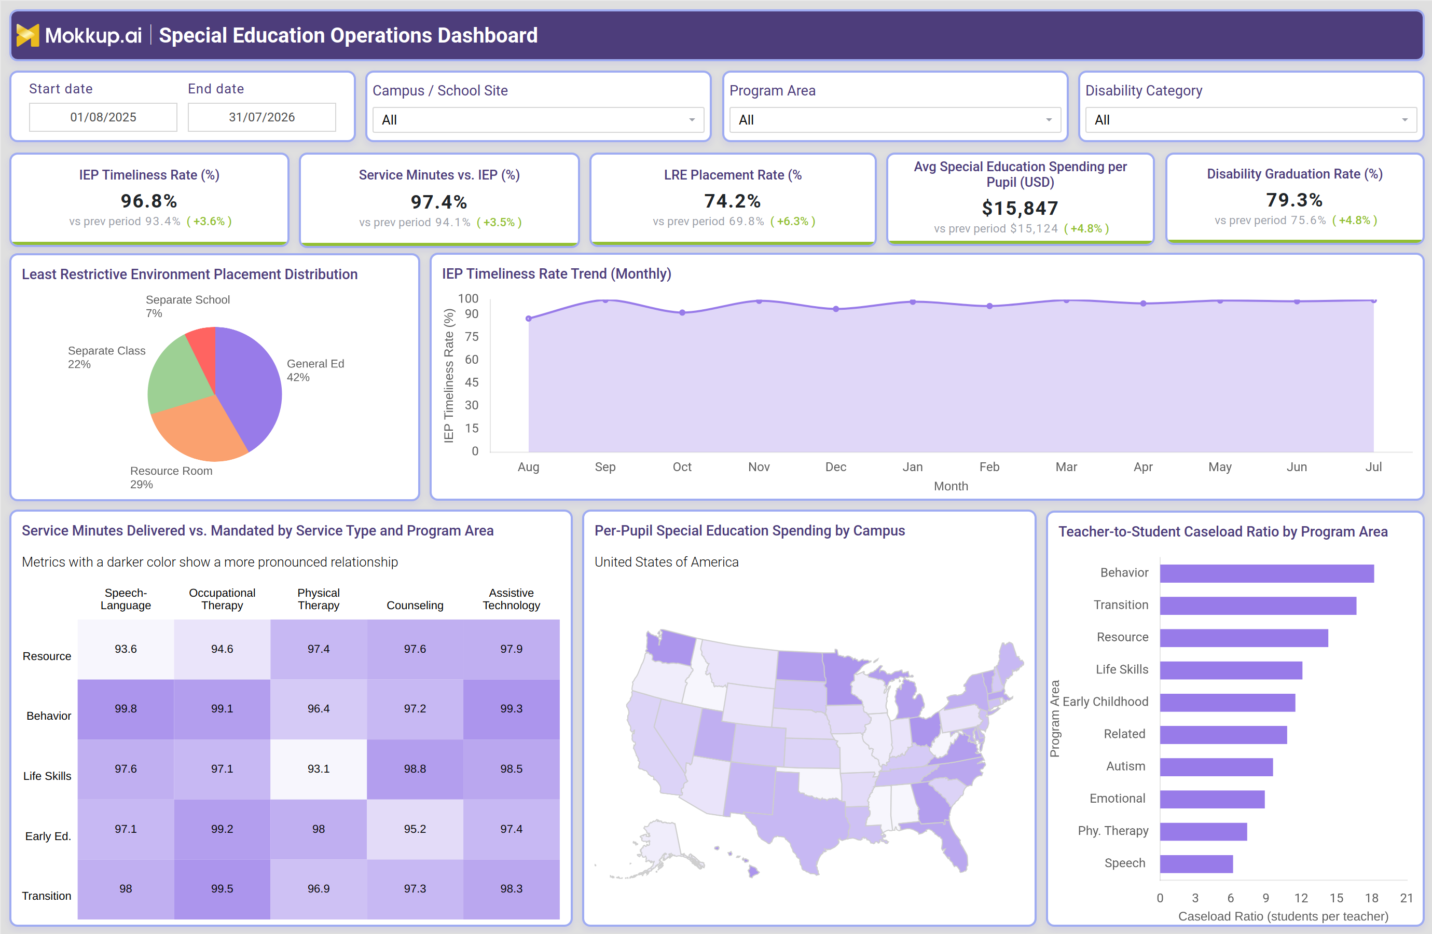Click the Mokkup.ai logo icon
Image resolution: width=1432 pixels, height=934 pixels.
pyautogui.click(x=27, y=35)
